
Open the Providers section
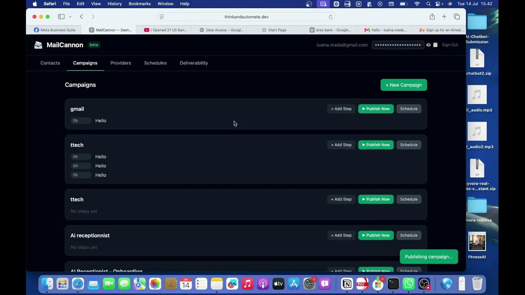click(x=121, y=63)
